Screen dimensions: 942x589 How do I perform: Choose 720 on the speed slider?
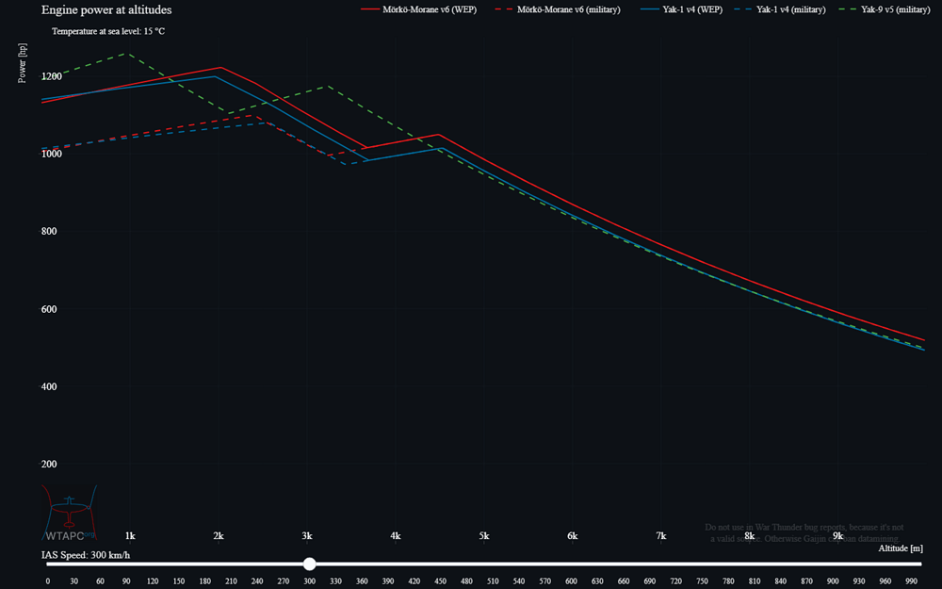tap(675, 581)
